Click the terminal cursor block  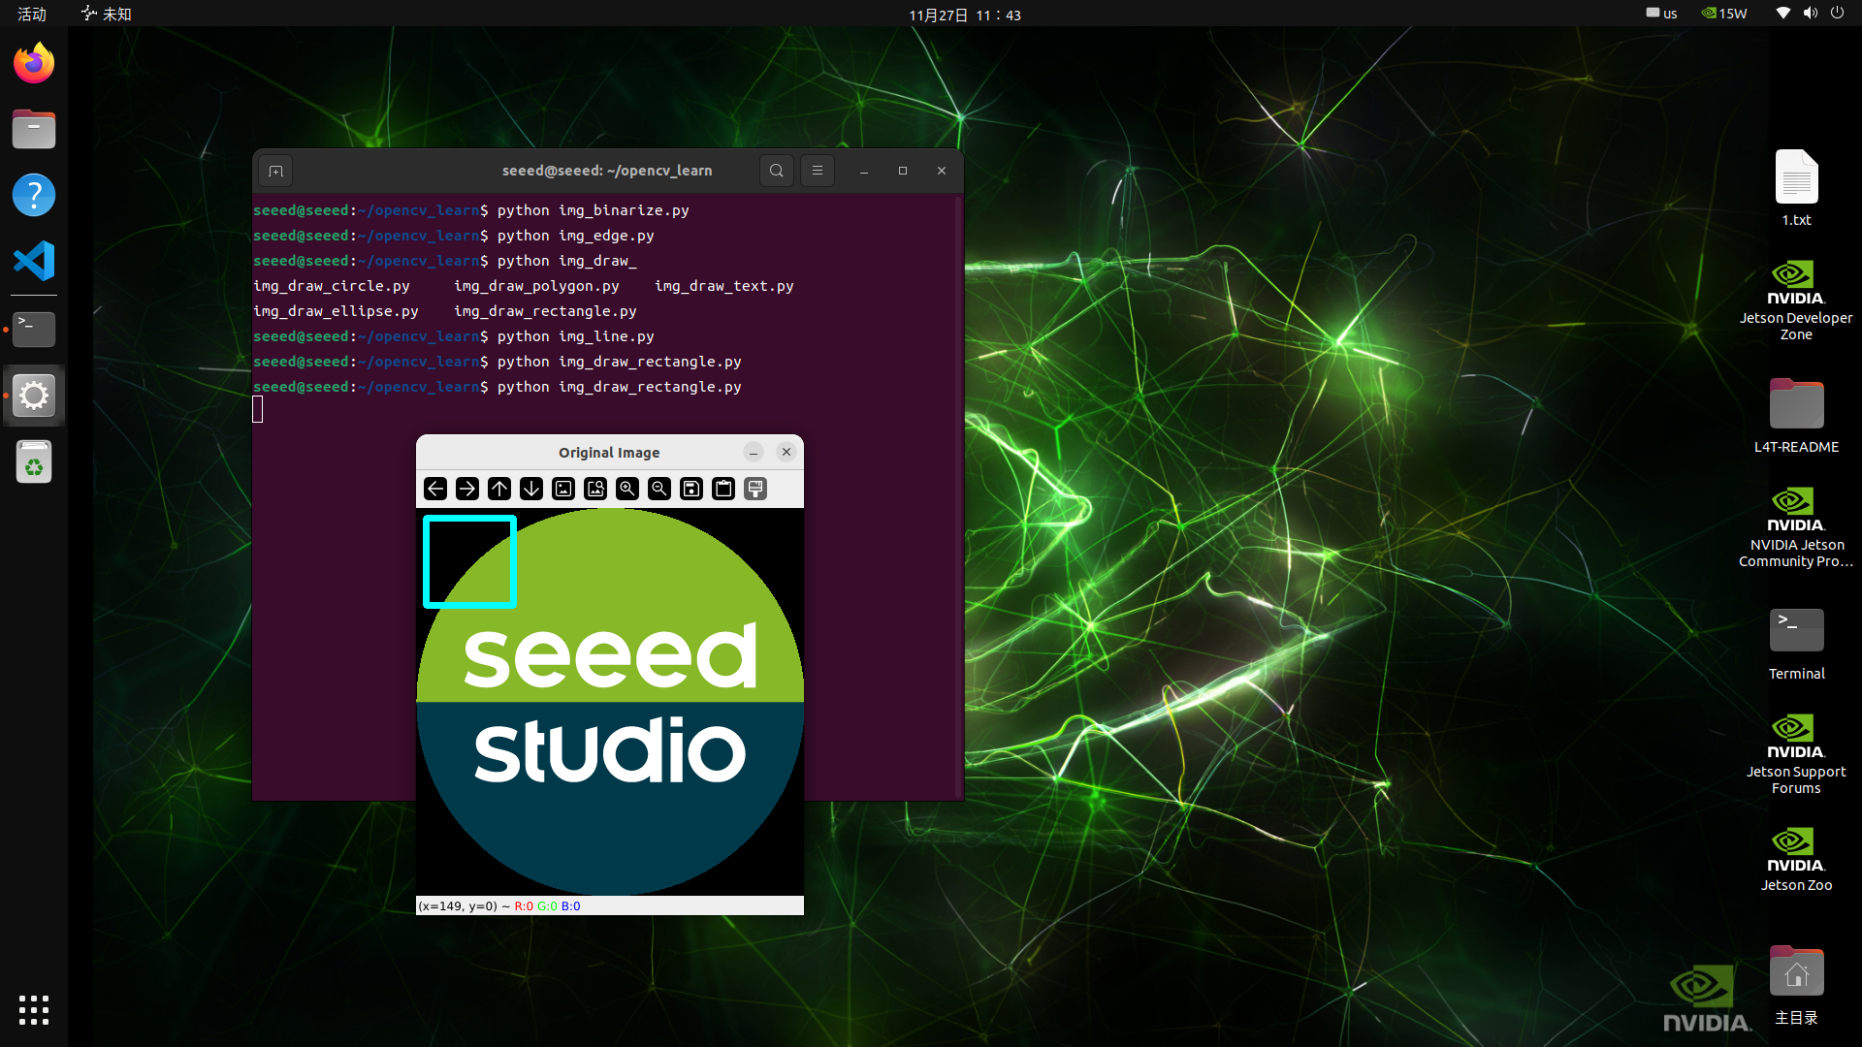coord(258,410)
